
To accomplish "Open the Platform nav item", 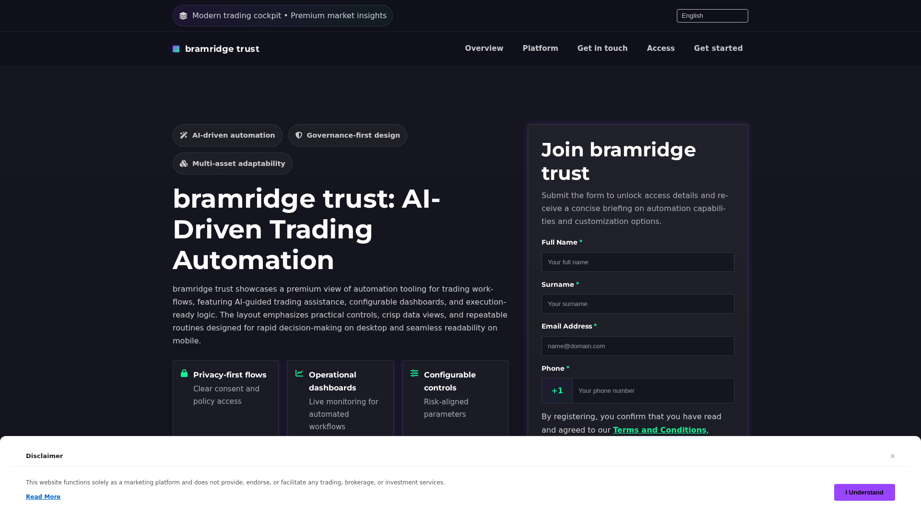I will tap(540, 48).
